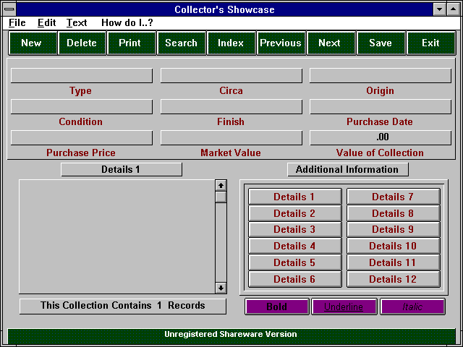Image resolution: width=463 pixels, height=347 pixels.
Task: Save the current record
Action: (x=381, y=43)
